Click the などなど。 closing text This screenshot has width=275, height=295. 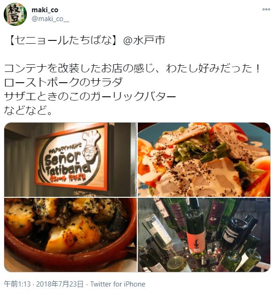pos(28,110)
